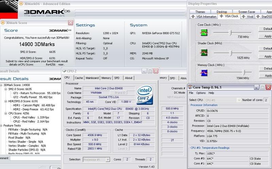Close the 3DMark Score popup window

70,23
